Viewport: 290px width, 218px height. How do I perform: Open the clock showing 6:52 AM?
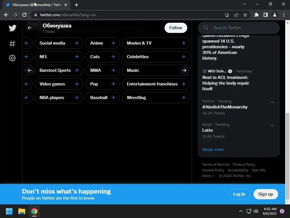(270, 211)
